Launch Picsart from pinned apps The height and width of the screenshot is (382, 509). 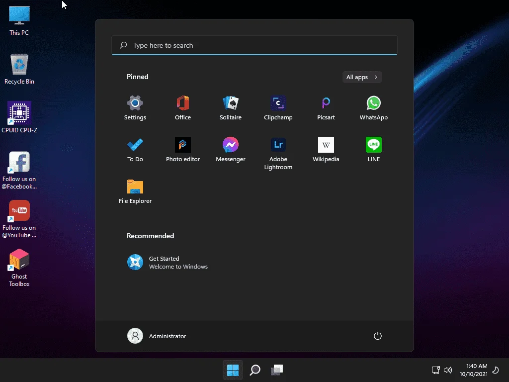point(326,108)
